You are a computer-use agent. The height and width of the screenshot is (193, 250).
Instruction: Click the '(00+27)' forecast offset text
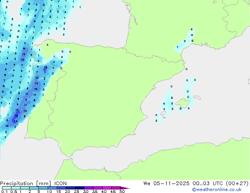tap(237, 184)
